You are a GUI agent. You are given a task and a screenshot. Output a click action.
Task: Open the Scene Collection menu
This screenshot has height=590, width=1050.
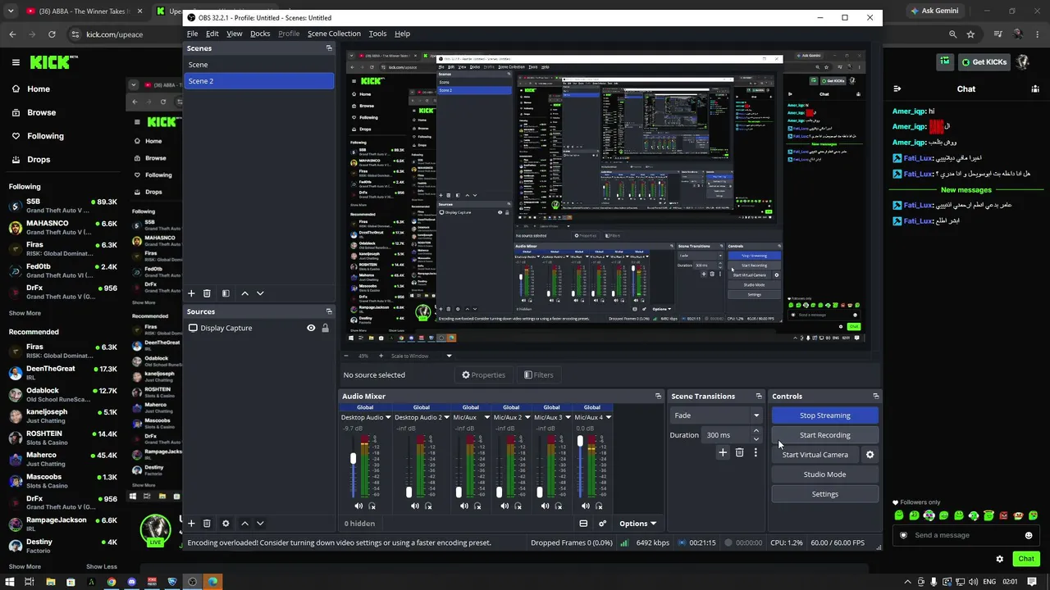[334, 34]
